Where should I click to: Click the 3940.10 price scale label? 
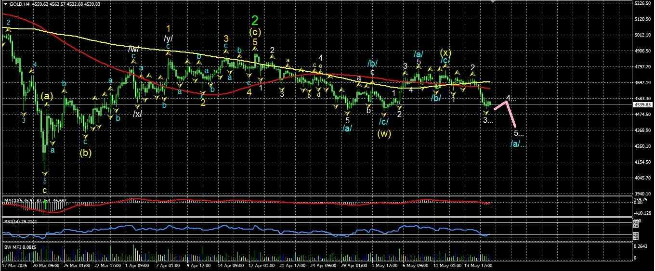(643, 194)
